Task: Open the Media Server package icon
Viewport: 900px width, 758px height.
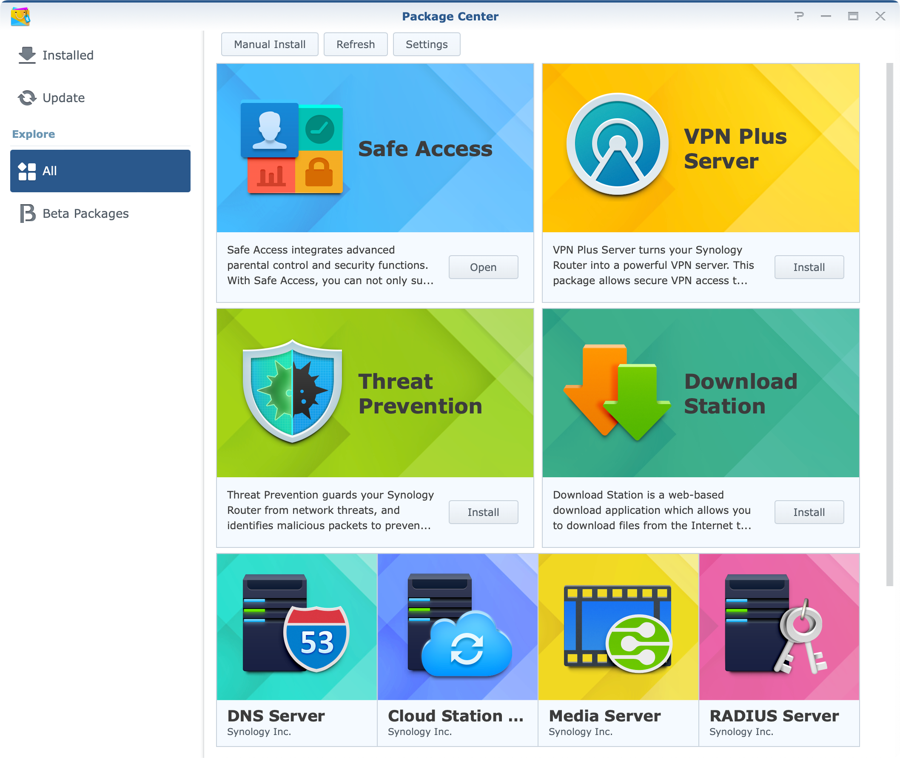Action: click(618, 629)
